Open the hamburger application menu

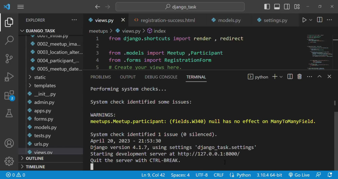pyautogui.click(x=21, y=7)
